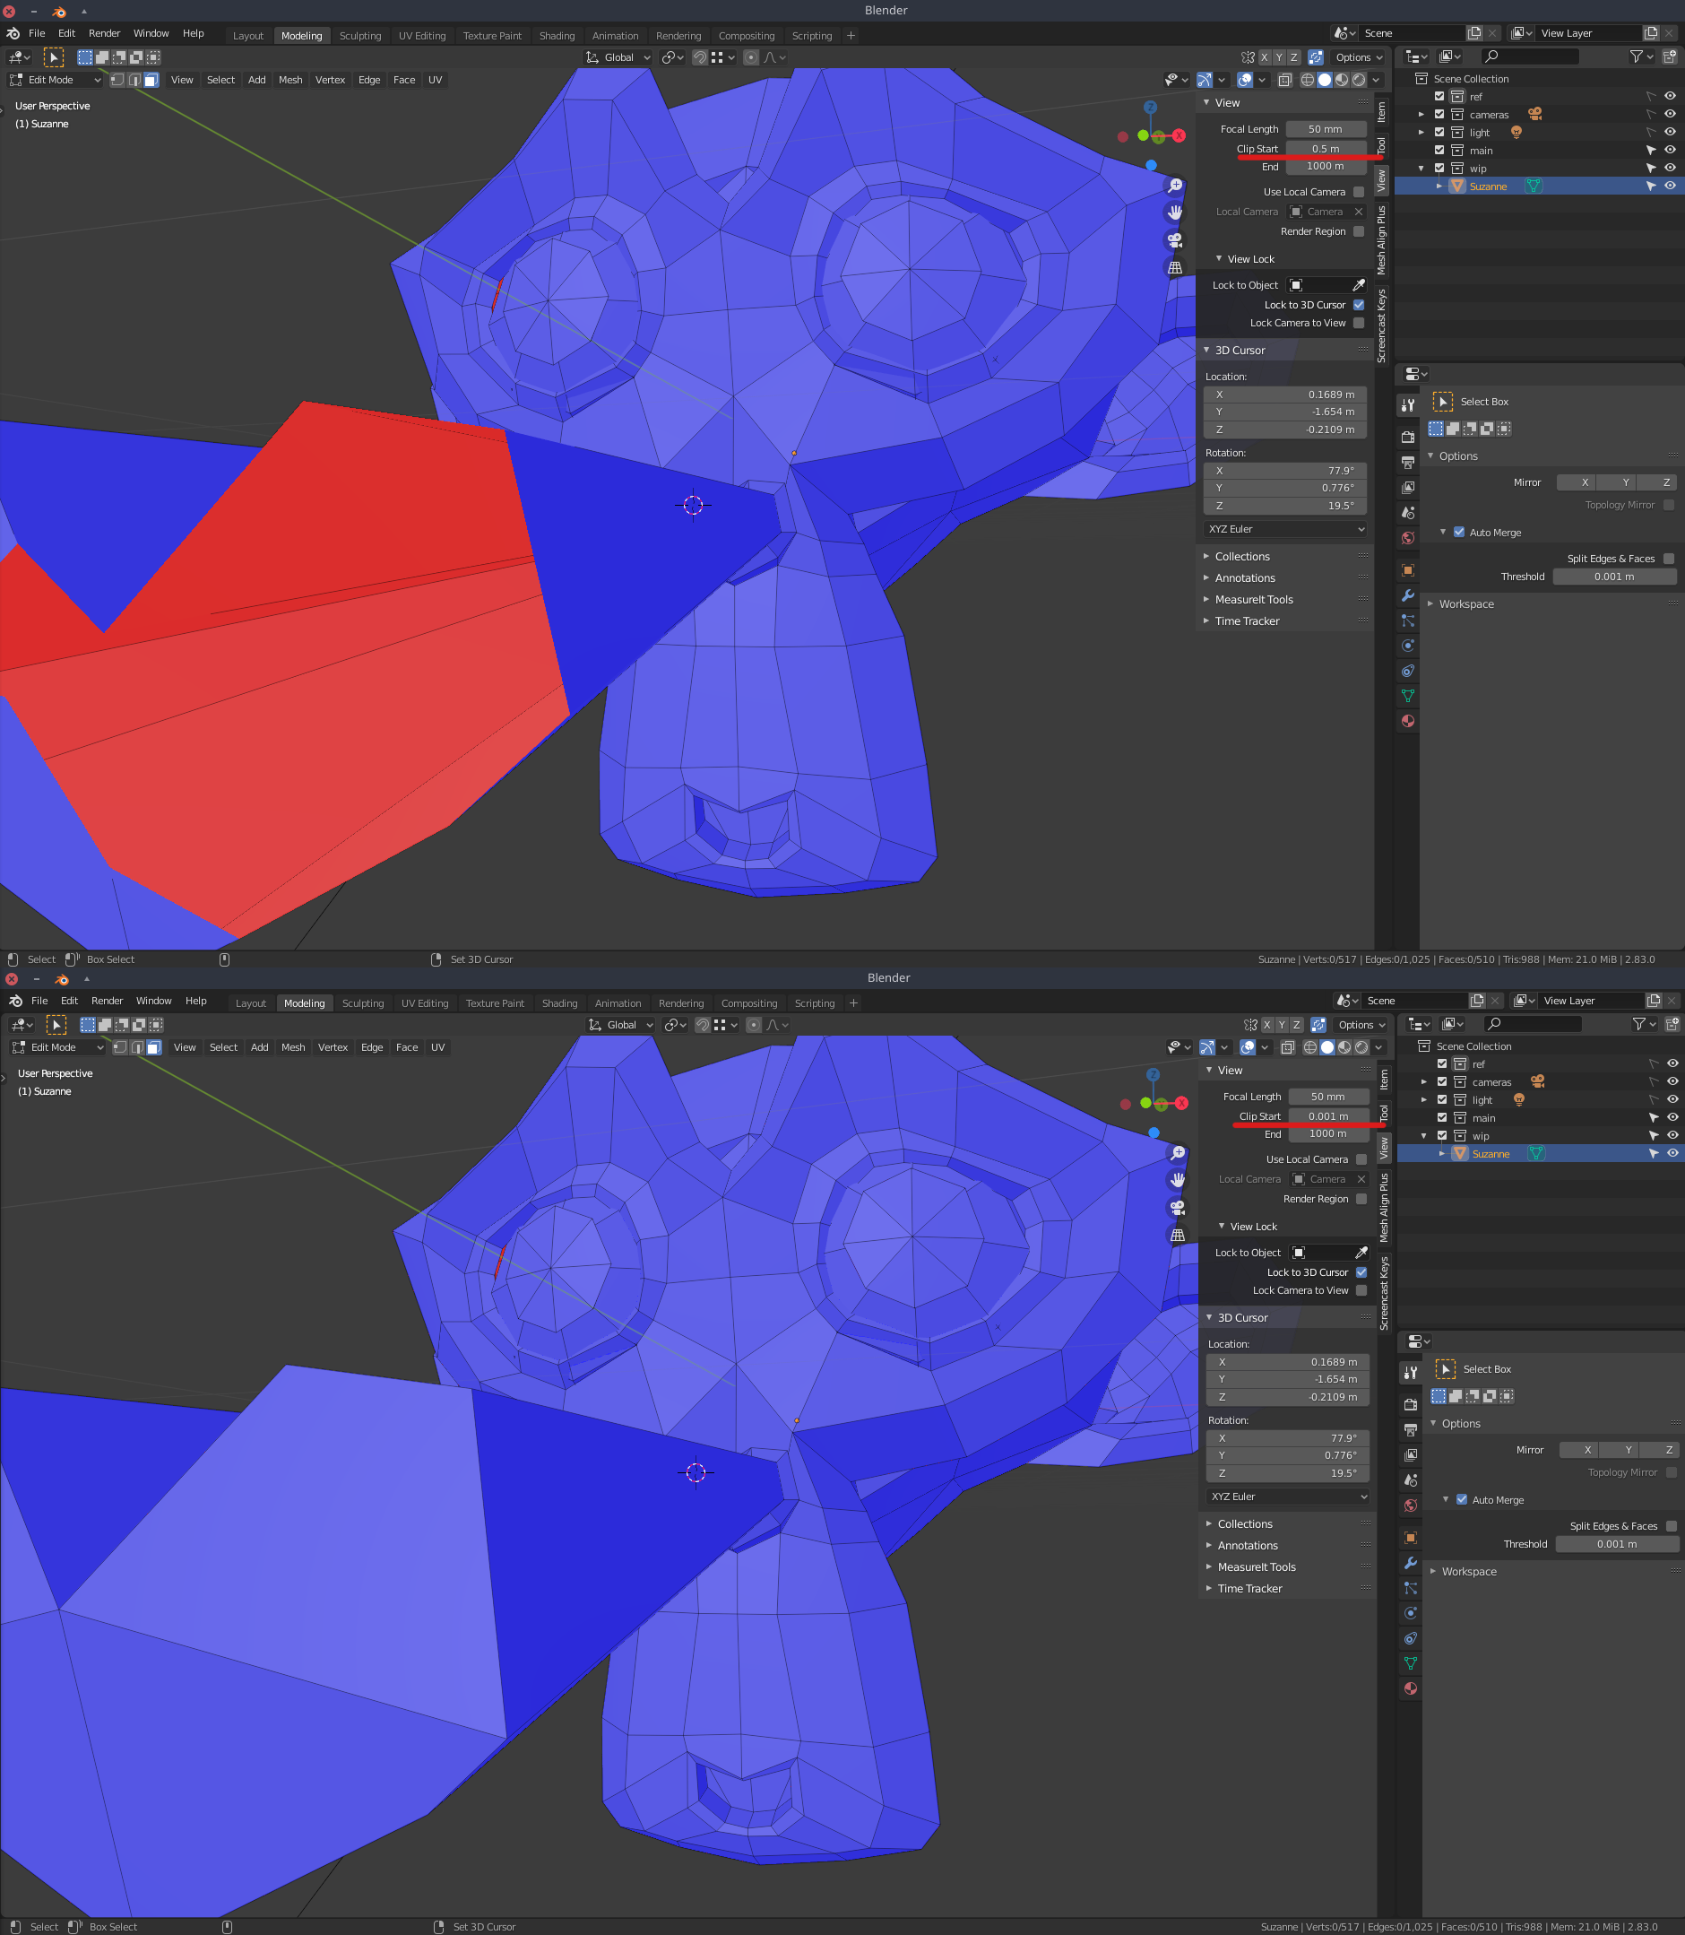The width and height of the screenshot is (1685, 1935).
Task: Enable Lock Camera to View in upper window
Action: pos(1358,323)
